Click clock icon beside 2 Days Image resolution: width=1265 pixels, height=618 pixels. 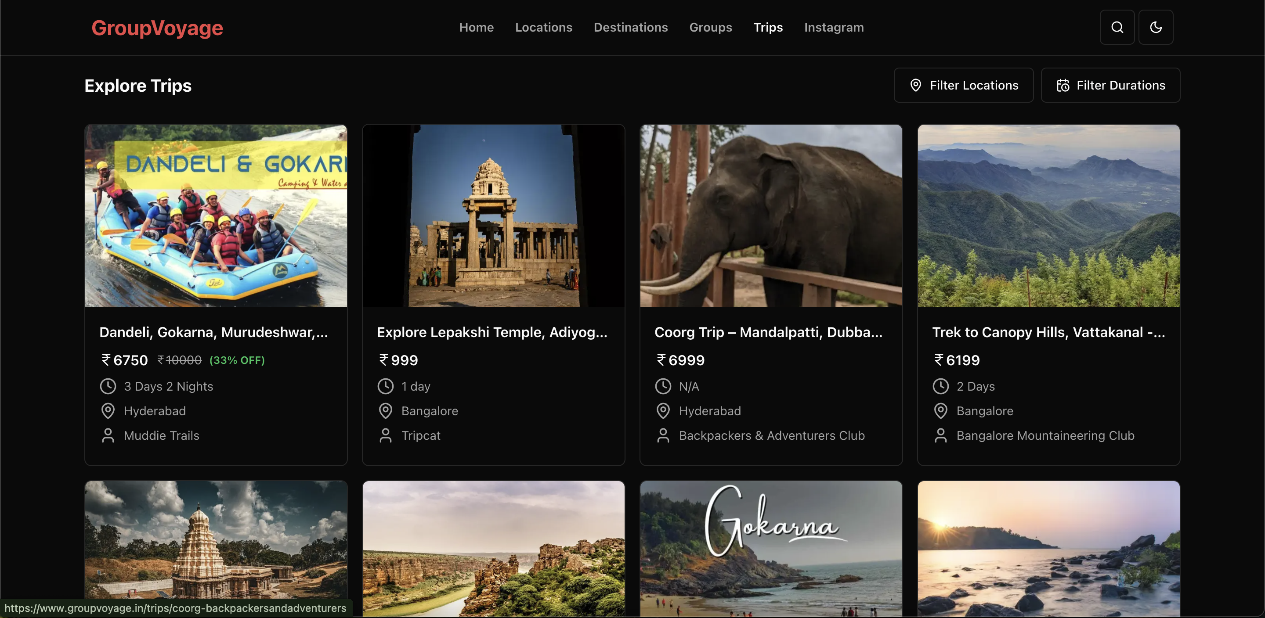pos(940,386)
